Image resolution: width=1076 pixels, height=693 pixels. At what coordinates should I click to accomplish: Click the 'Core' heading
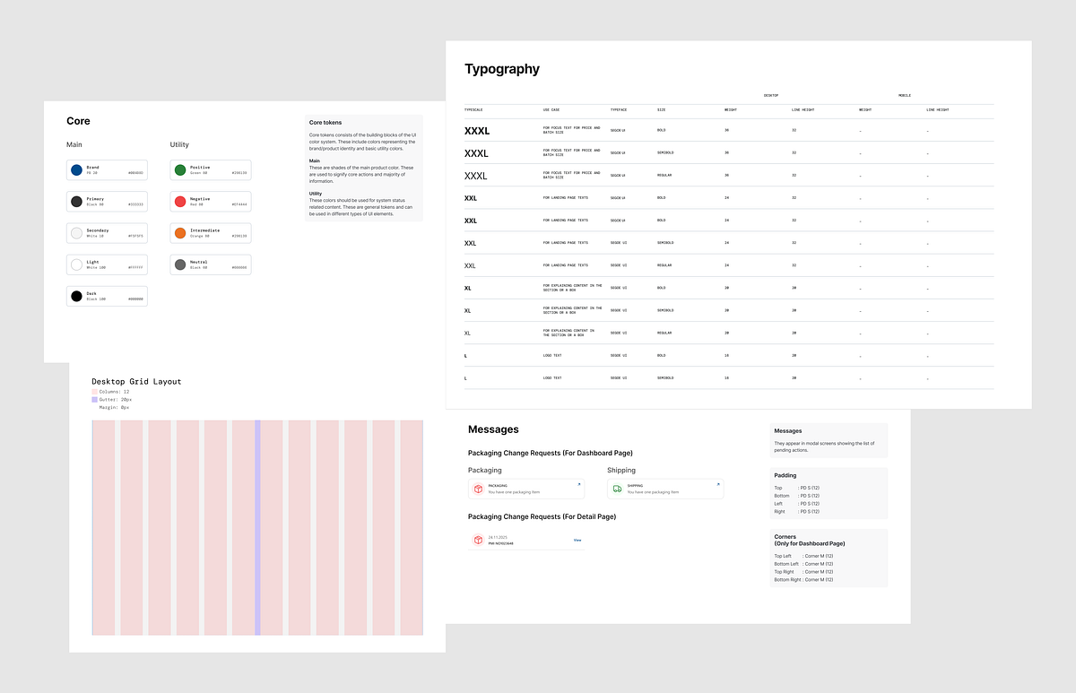[x=78, y=121]
